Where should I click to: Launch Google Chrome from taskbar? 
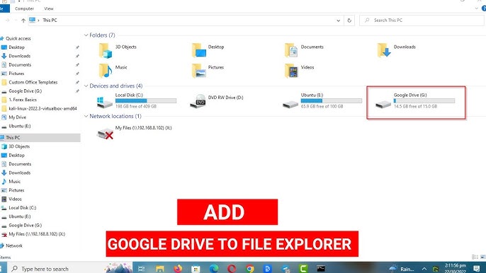click(249, 268)
